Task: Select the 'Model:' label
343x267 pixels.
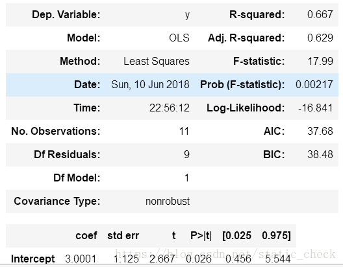Action: pyautogui.click(x=84, y=38)
